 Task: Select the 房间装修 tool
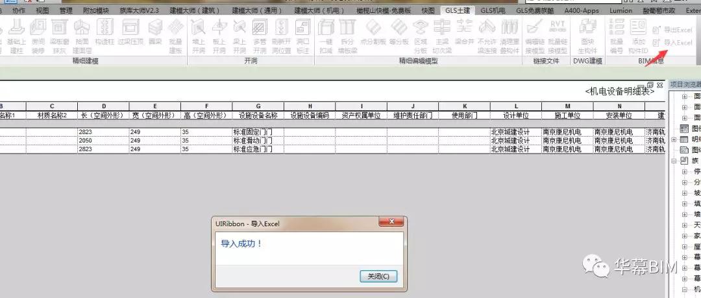(38, 36)
